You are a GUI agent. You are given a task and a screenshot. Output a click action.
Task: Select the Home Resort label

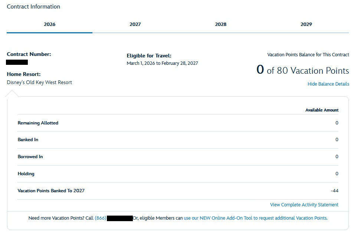tap(24, 74)
